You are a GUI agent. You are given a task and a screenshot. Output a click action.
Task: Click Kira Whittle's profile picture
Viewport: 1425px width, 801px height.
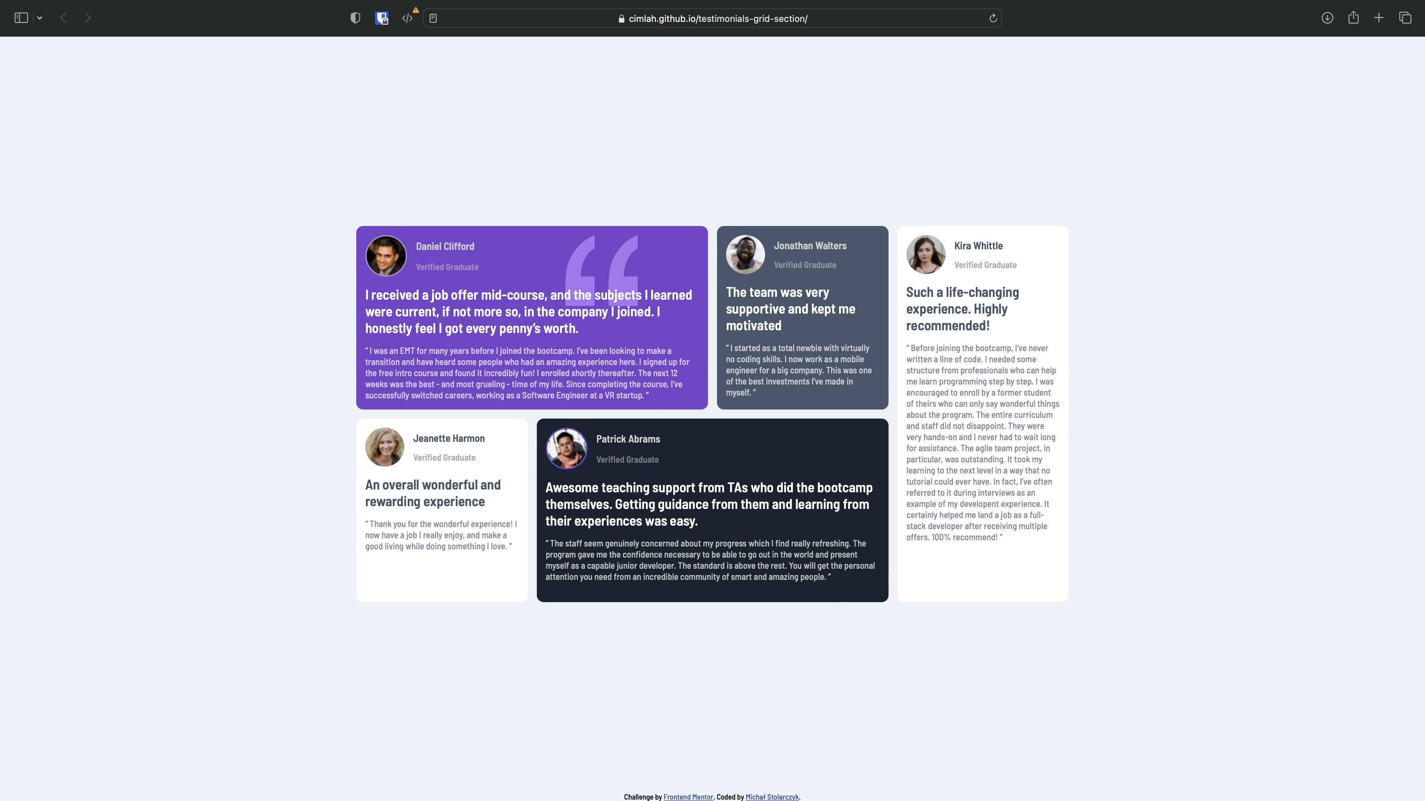tap(925, 254)
